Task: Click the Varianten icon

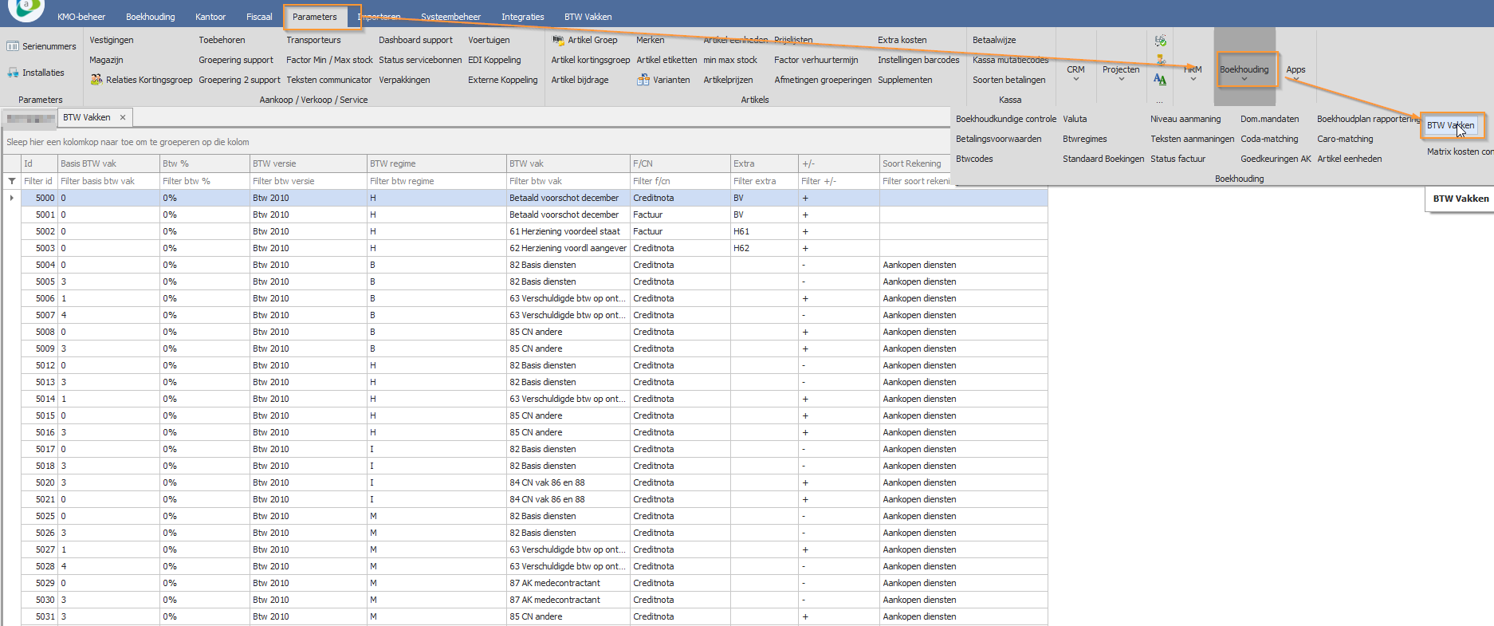Action: pos(643,80)
